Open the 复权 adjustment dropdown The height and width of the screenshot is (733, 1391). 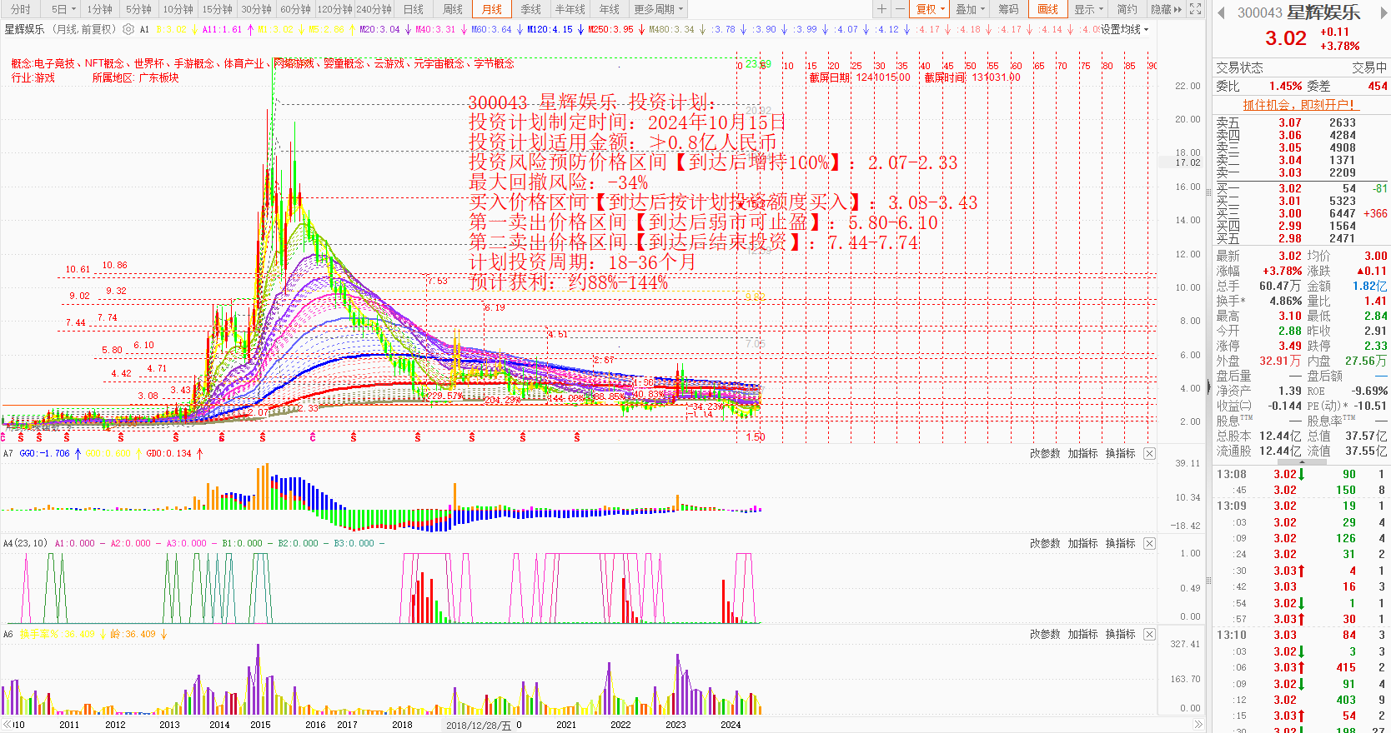pyautogui.click(x=931, y=9)
